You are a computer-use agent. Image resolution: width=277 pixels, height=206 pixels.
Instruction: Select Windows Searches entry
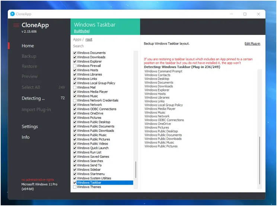(x=90, y=161)
